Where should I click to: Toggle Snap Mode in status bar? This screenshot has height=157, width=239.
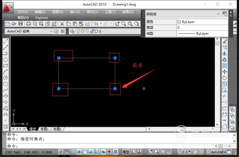(61, 151)
